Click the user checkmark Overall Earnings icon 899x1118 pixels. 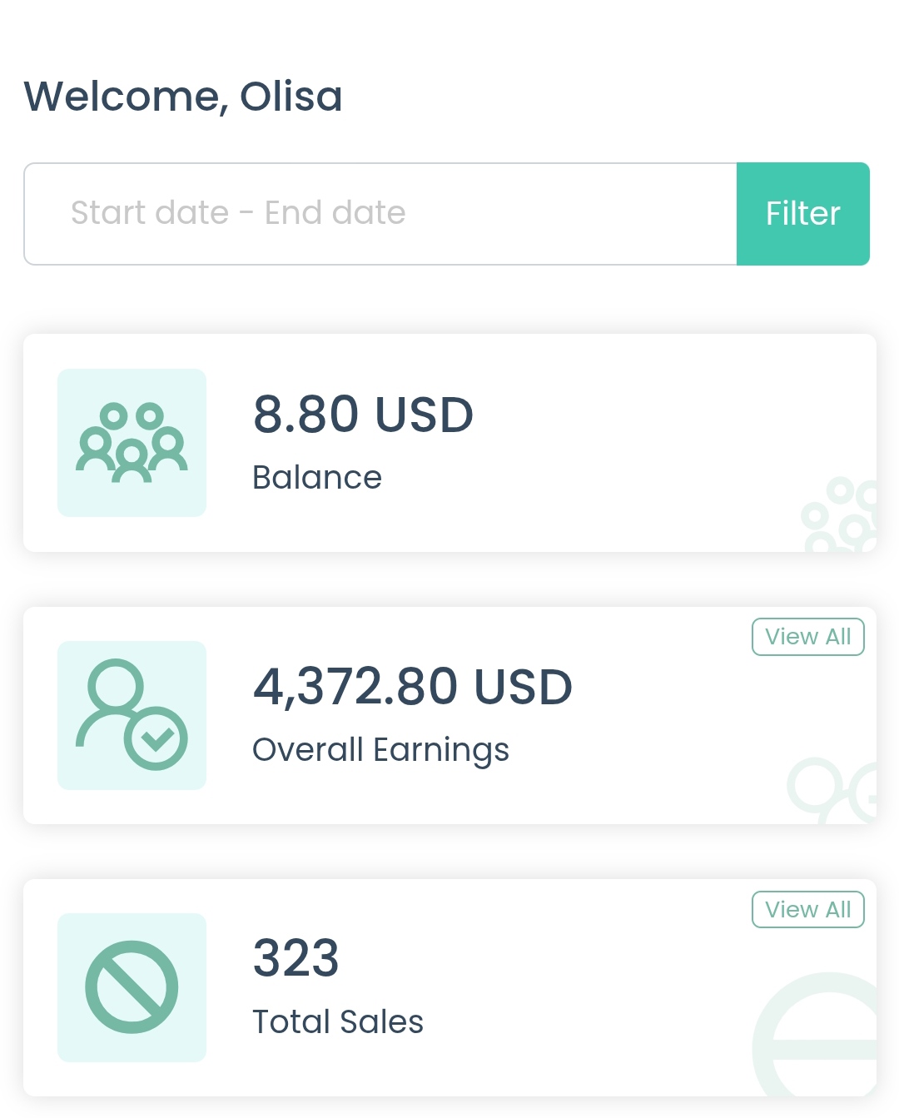pos(132,715)
